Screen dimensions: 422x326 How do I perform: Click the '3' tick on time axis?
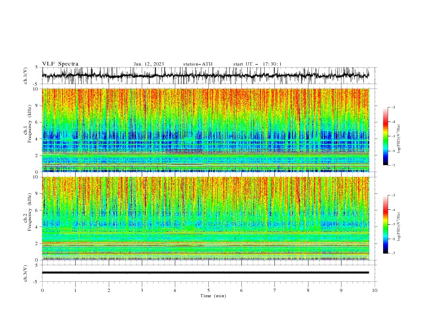[x=142, y=290]
